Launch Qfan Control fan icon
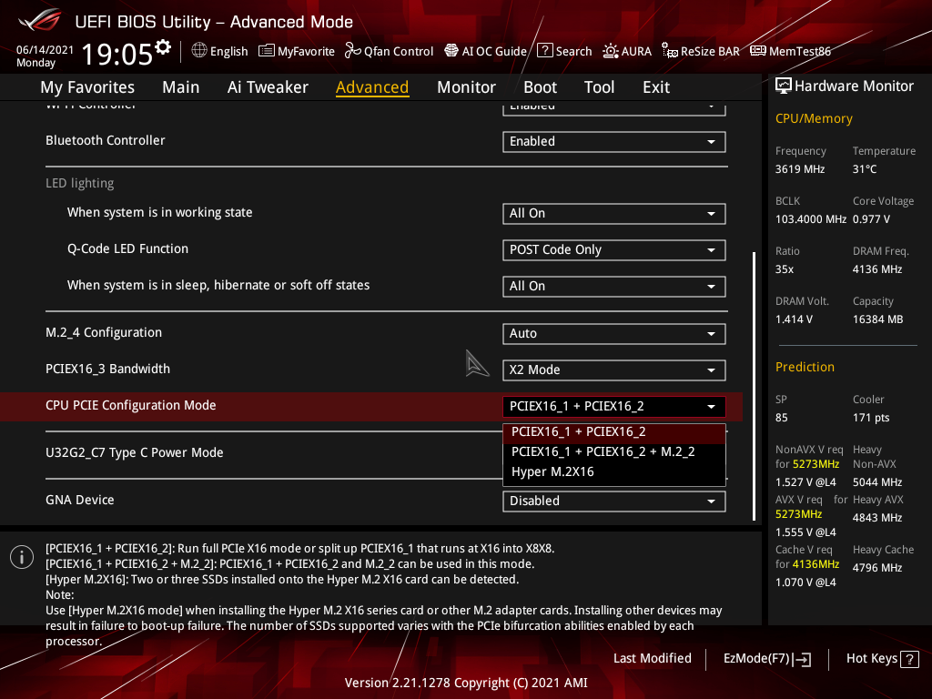The image size is (932, 699). pos(352,51)
